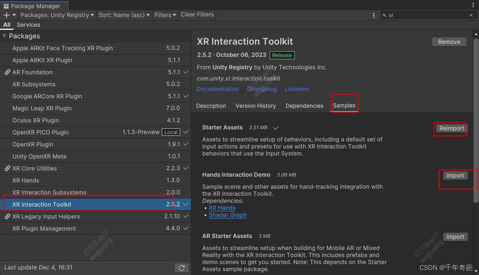Open the Licenses link
The height and width of the screenshot is (275, 479).
point(297,89)
